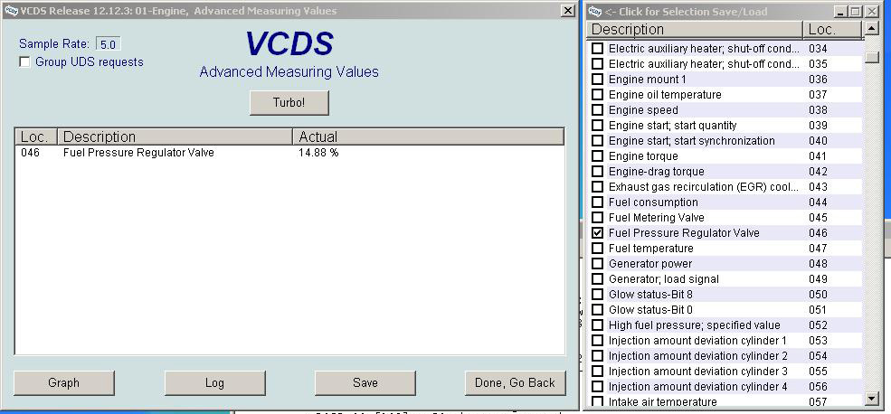Viewport: 891px width, 414px height.
Task: Click the Actual column header
Action: [x=429, y=136]
